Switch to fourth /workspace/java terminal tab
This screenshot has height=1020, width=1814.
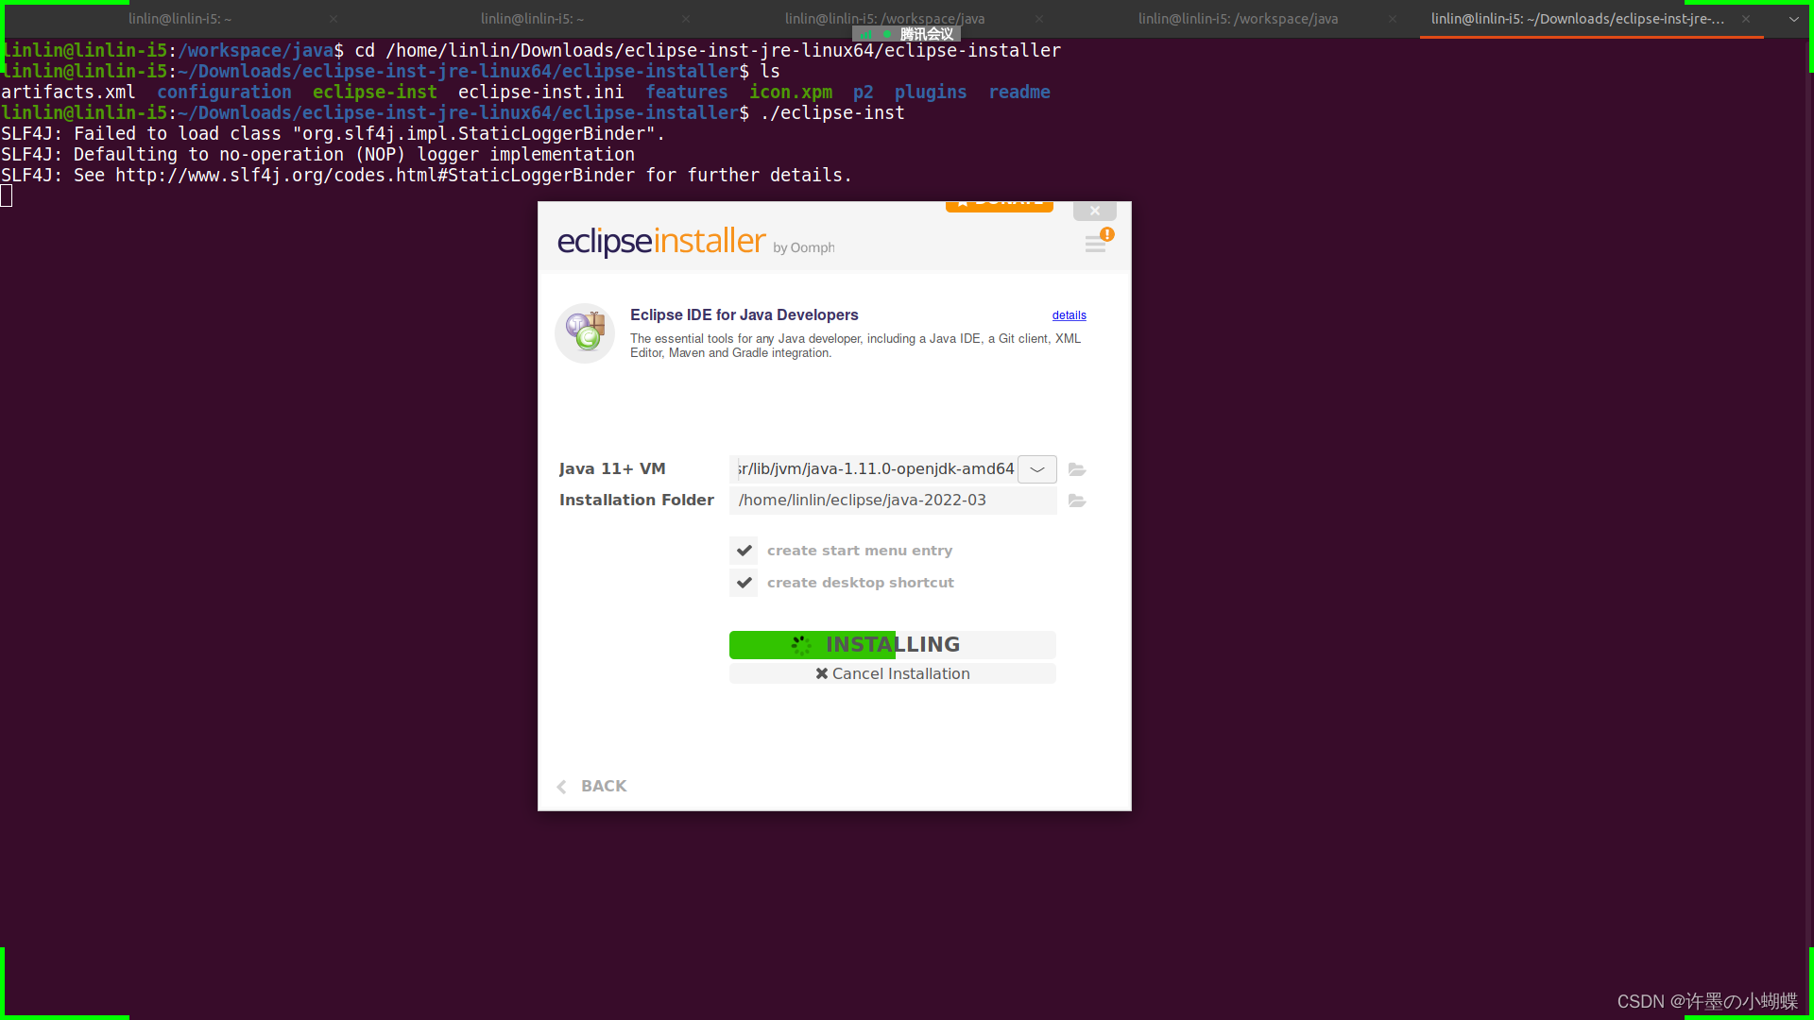[x=1238, y=19]
